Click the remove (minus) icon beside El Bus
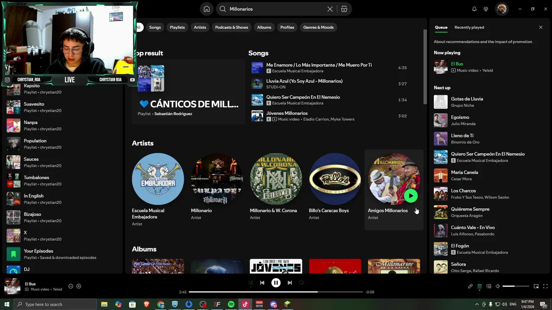 pos(71,286)
